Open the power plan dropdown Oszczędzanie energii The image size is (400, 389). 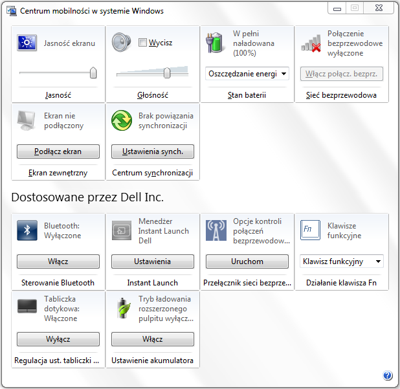[247, 74]
